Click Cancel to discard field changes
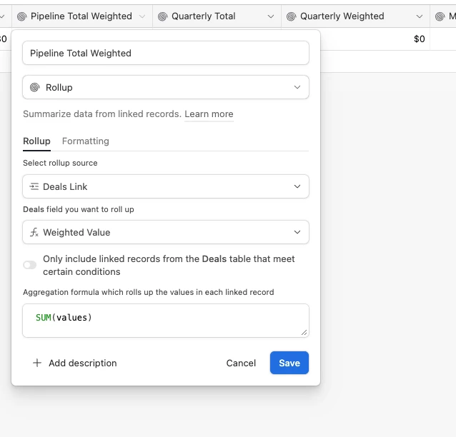 tap(241, 363)
